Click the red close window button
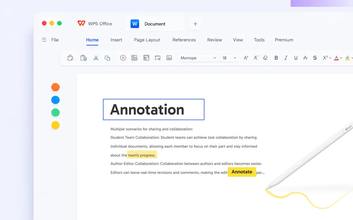The height and width of the screenshot is (220, 353). click(x=44, y=23)
